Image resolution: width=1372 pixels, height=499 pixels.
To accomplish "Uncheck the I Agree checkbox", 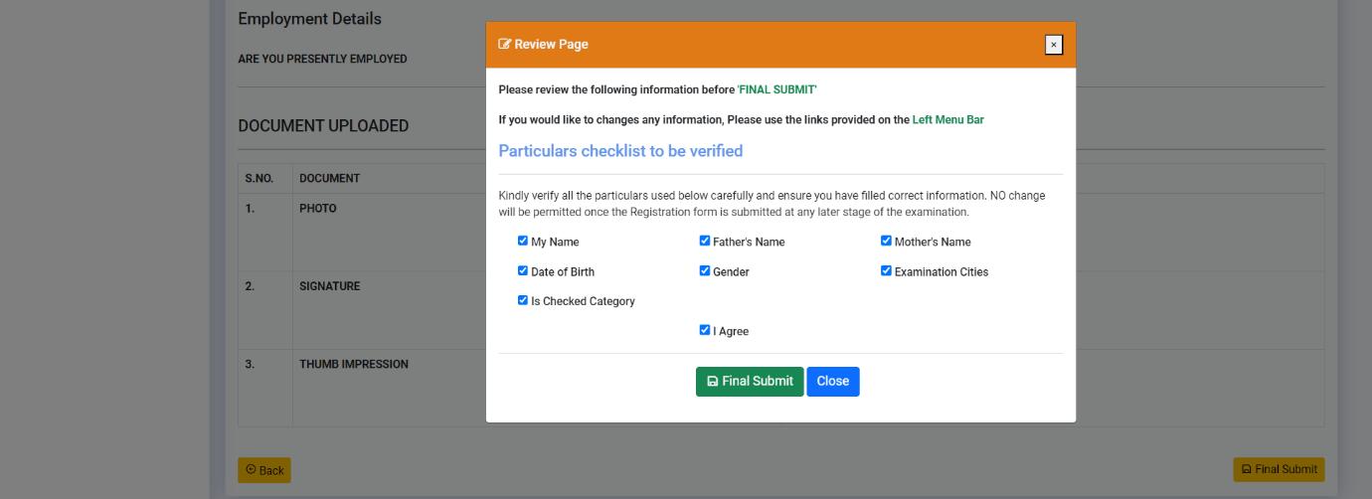I will [705, 330].
